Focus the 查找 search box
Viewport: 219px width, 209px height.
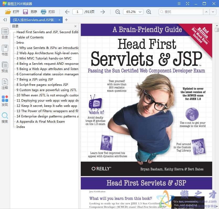coord(181,12)
